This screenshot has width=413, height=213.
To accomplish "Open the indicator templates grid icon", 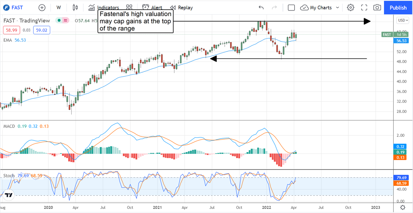I will click(x=129, y=8).
